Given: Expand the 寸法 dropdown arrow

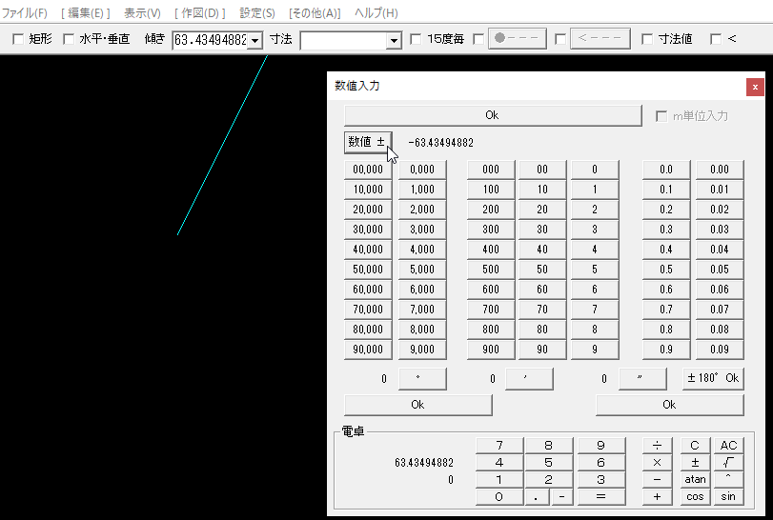Looking at the screenshot, I should tap(394, 40).
